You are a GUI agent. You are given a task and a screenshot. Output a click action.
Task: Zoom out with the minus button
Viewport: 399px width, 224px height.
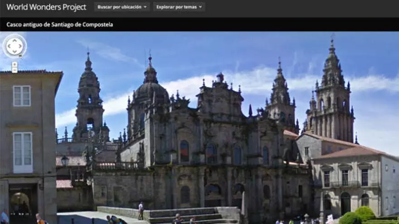pyautogui.click(x=15, y=70)
